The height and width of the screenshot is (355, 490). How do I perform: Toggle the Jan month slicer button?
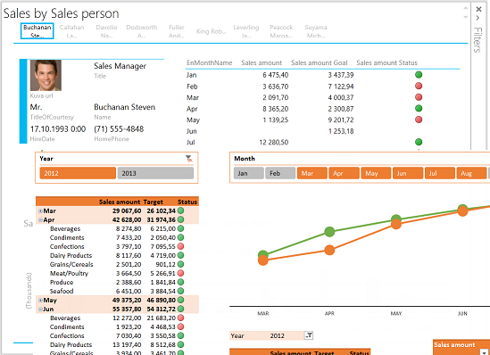(x=249, y=173)
